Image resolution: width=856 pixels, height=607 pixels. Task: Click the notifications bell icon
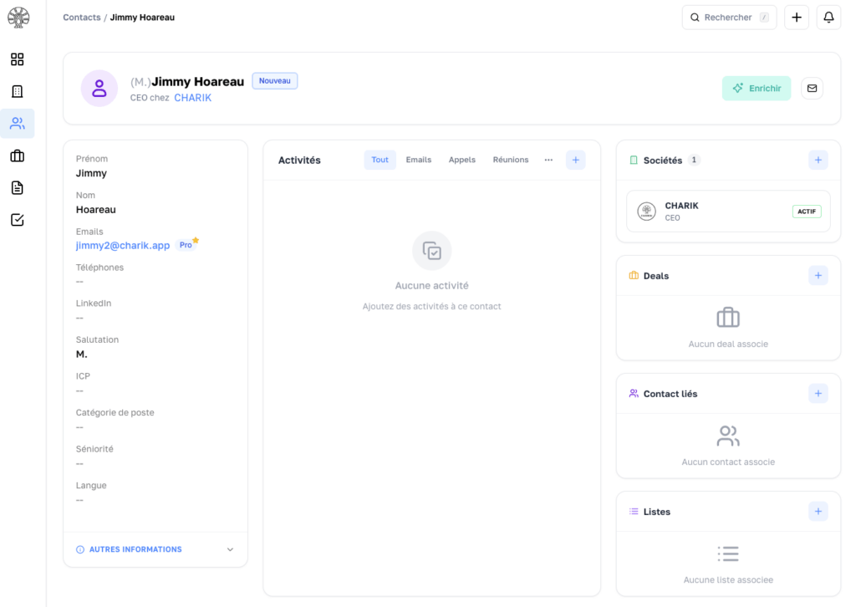point(828,18)
